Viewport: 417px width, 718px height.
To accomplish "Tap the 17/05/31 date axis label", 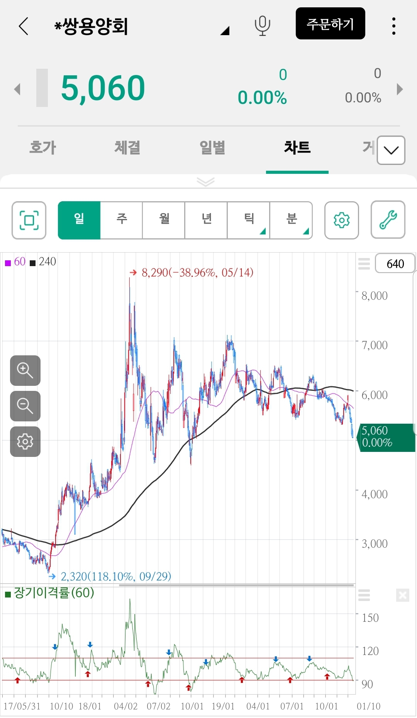I will [x=22, y=706].
